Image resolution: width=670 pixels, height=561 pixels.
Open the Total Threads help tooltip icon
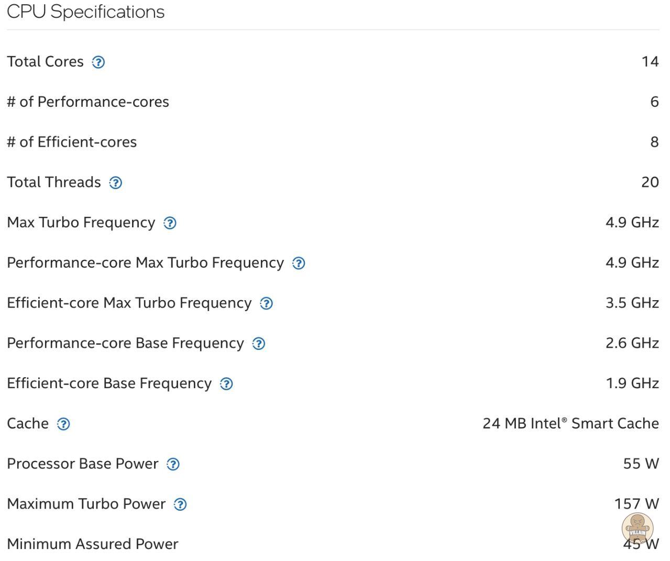pos(115,183)
